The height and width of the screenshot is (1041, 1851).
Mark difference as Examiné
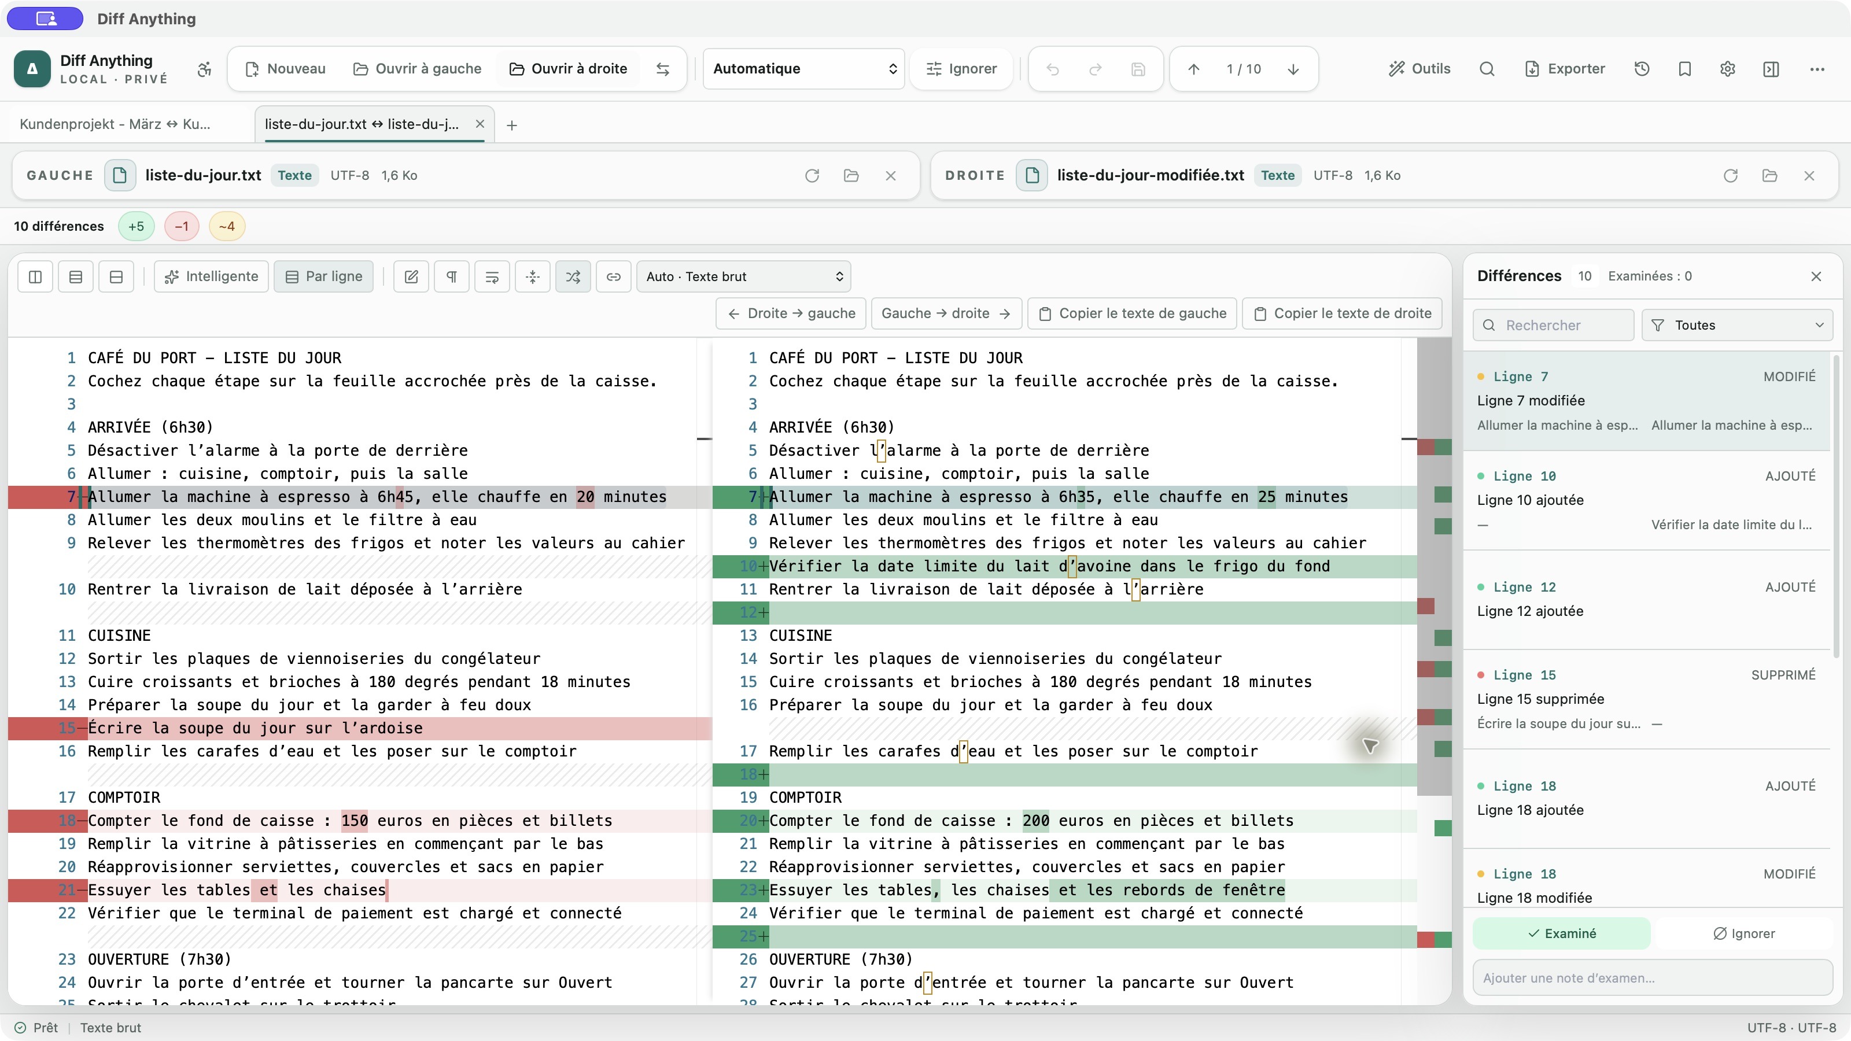[x=1561, y=934]
